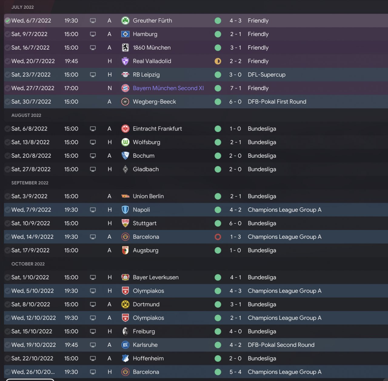Click the AUGUST 2022 section header
This screenshot has height=381, width=388.
26,115
